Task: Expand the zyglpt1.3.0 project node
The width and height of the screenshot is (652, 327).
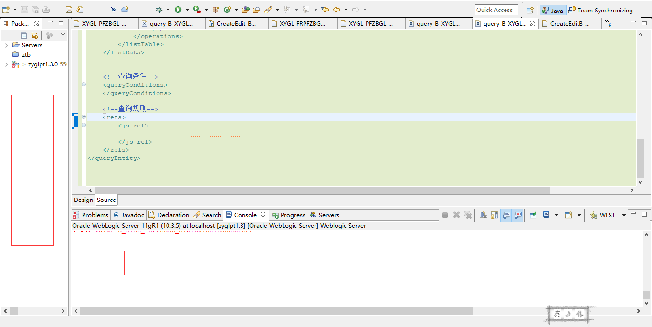Action: click(6, 64)
